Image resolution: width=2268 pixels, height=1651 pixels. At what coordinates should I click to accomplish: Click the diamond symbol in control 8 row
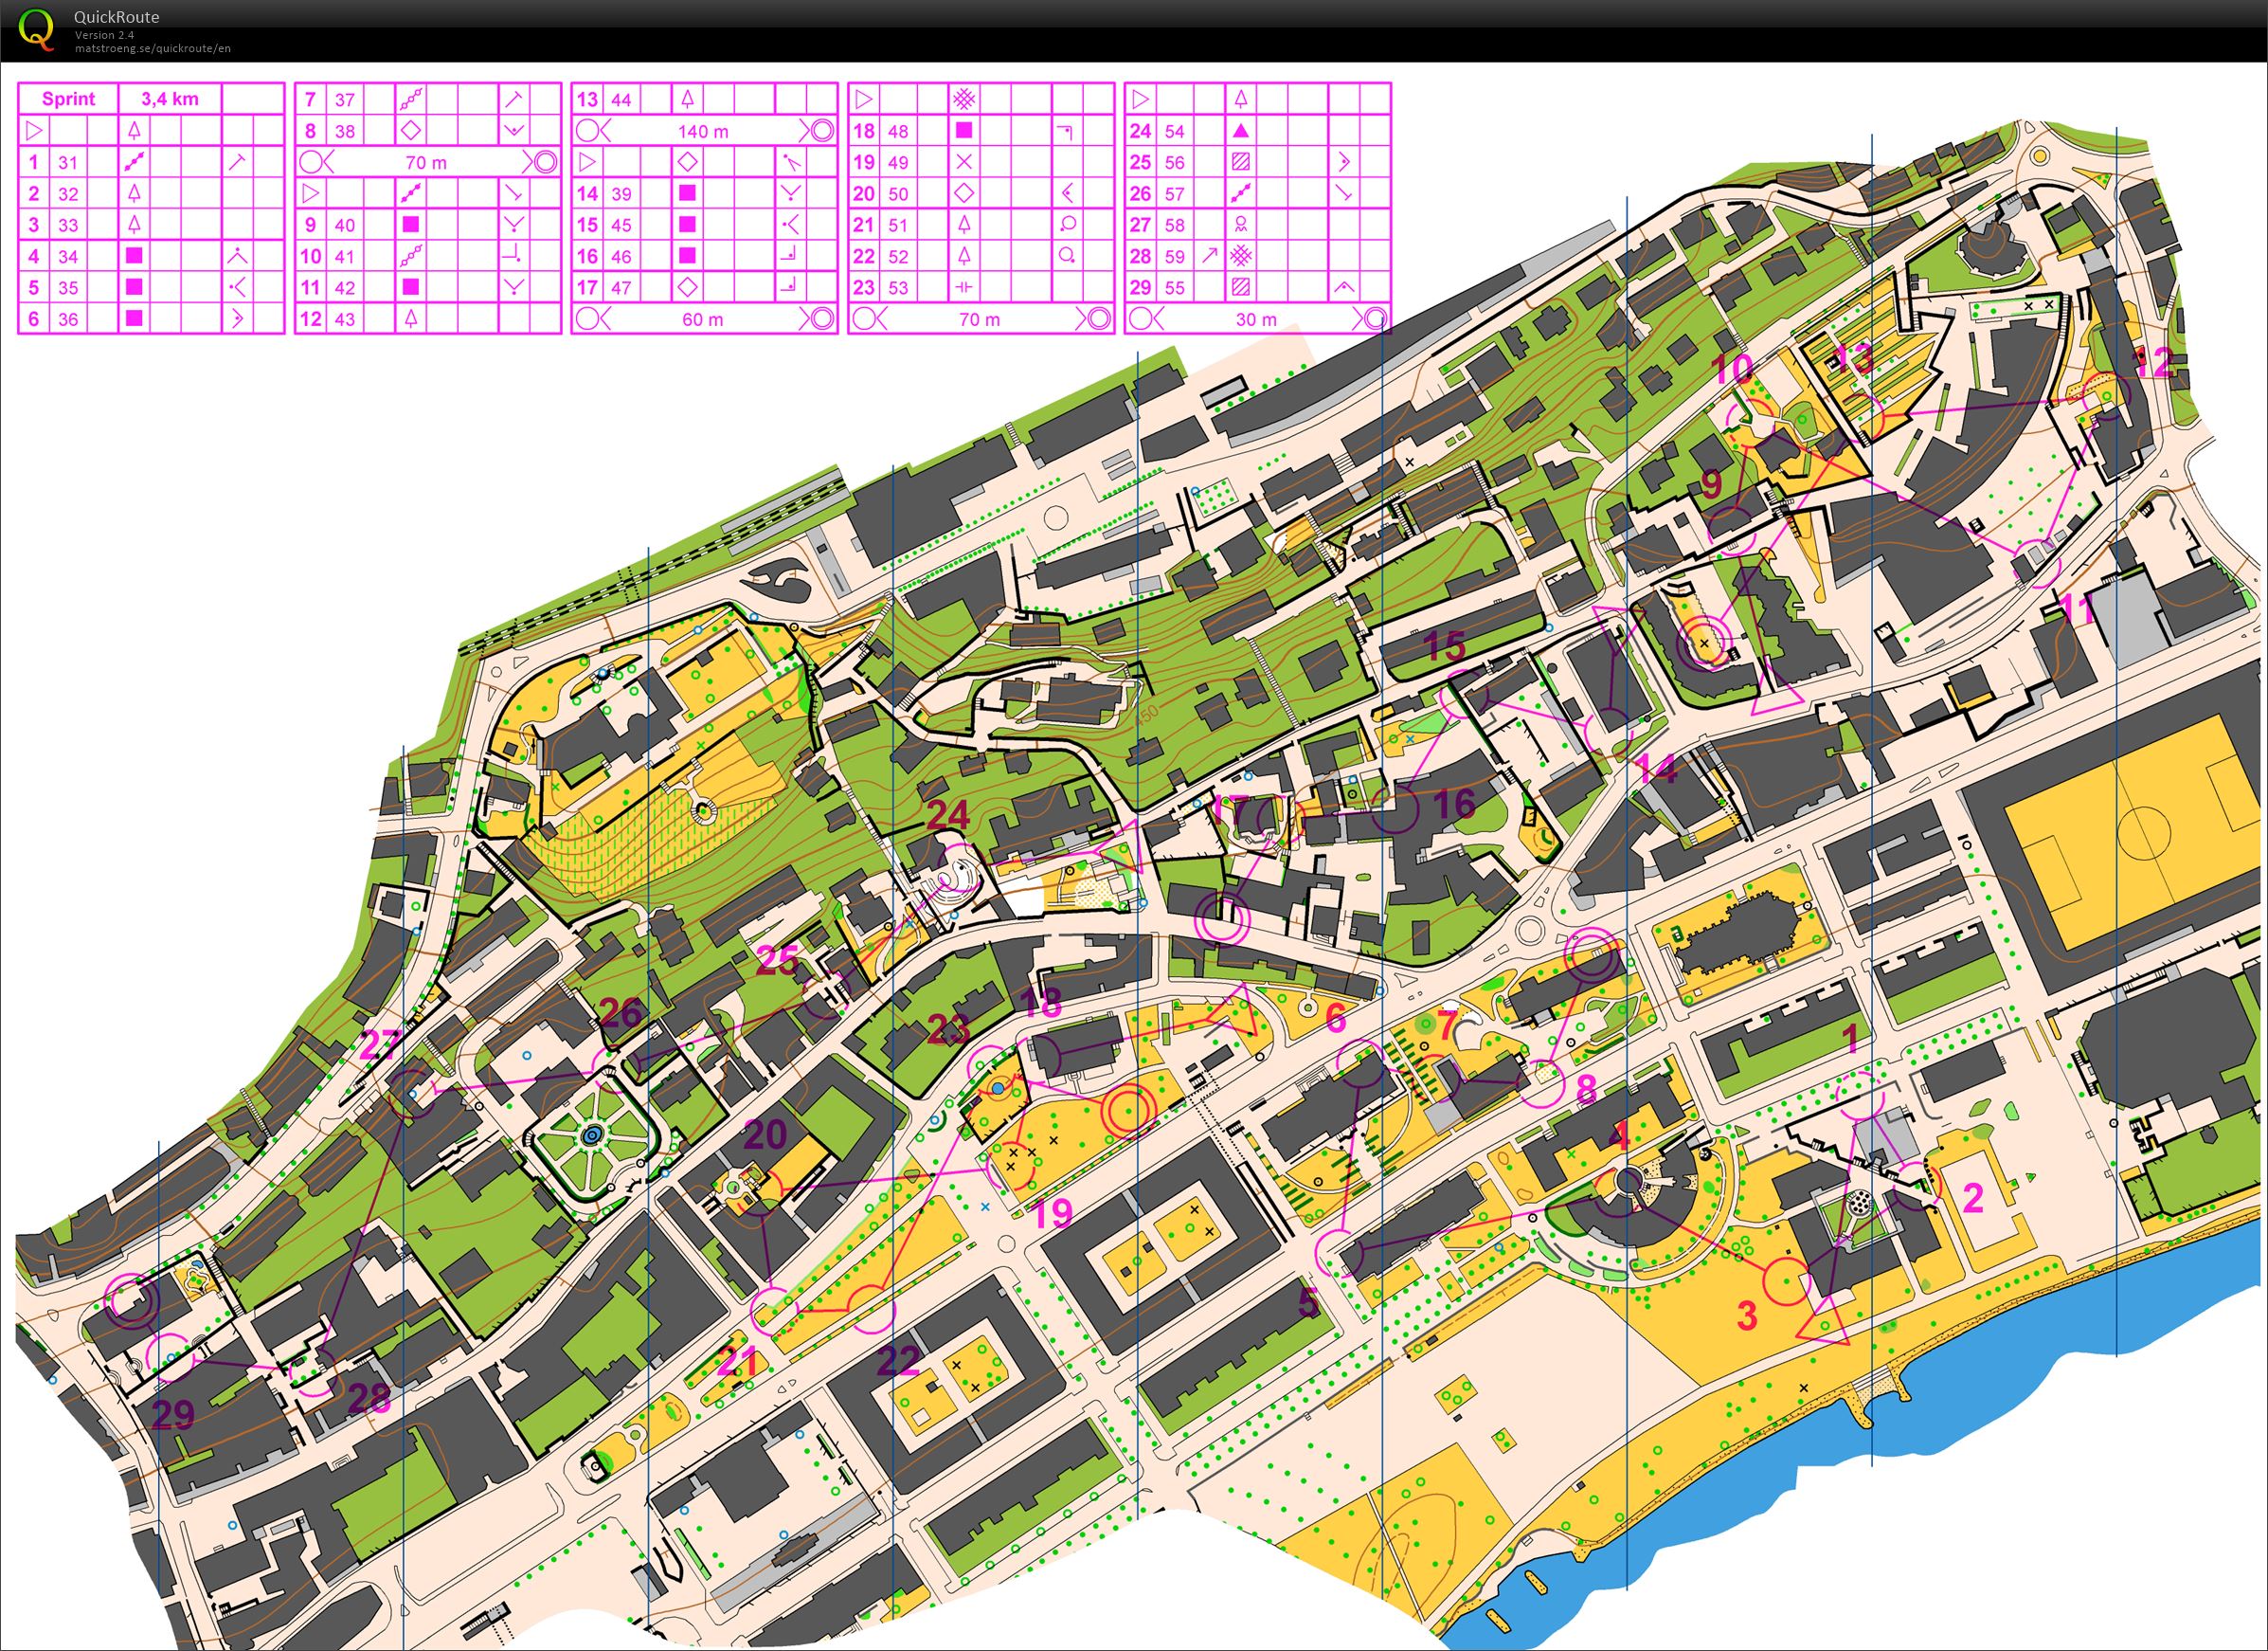pos(411,130)
